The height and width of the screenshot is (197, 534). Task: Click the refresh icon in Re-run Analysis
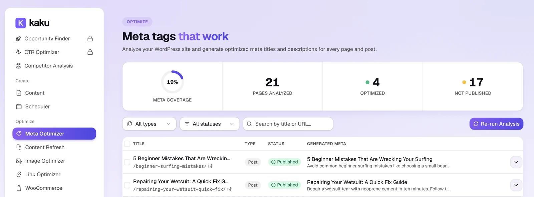click(x=476, y=124)
